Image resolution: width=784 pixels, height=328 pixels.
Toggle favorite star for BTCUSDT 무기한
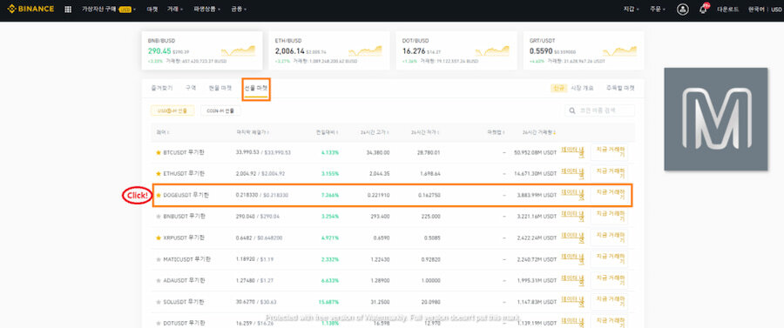click(x=159, y=152)
